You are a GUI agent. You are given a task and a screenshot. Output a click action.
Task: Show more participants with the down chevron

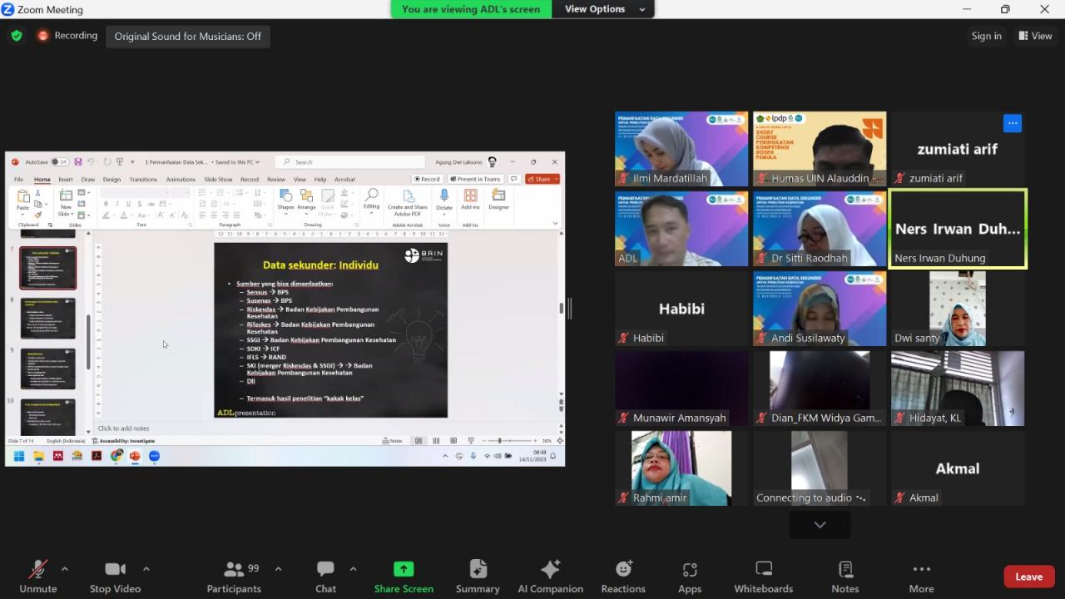click(x=820, y=524)
